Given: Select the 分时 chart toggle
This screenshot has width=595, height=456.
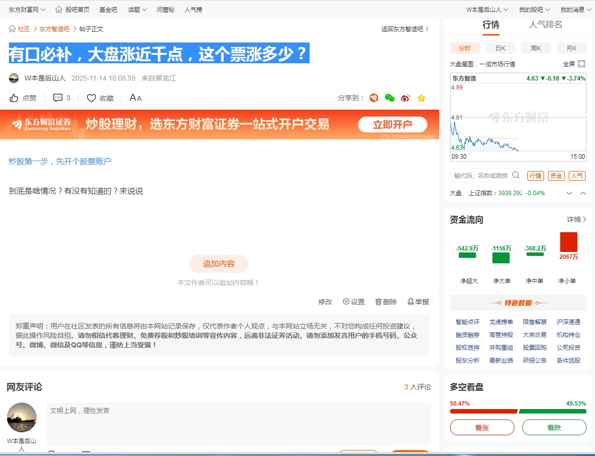Looking at the screenshot, I should point(464,48).
